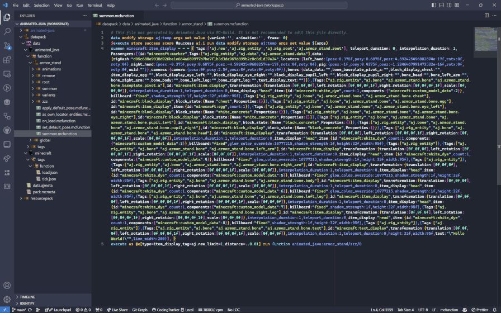Open the Help menu

[x=111, y=5]
